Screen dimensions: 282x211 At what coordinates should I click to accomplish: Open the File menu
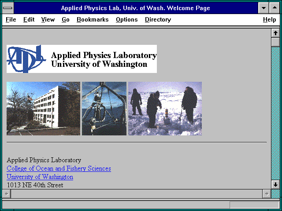11,19
